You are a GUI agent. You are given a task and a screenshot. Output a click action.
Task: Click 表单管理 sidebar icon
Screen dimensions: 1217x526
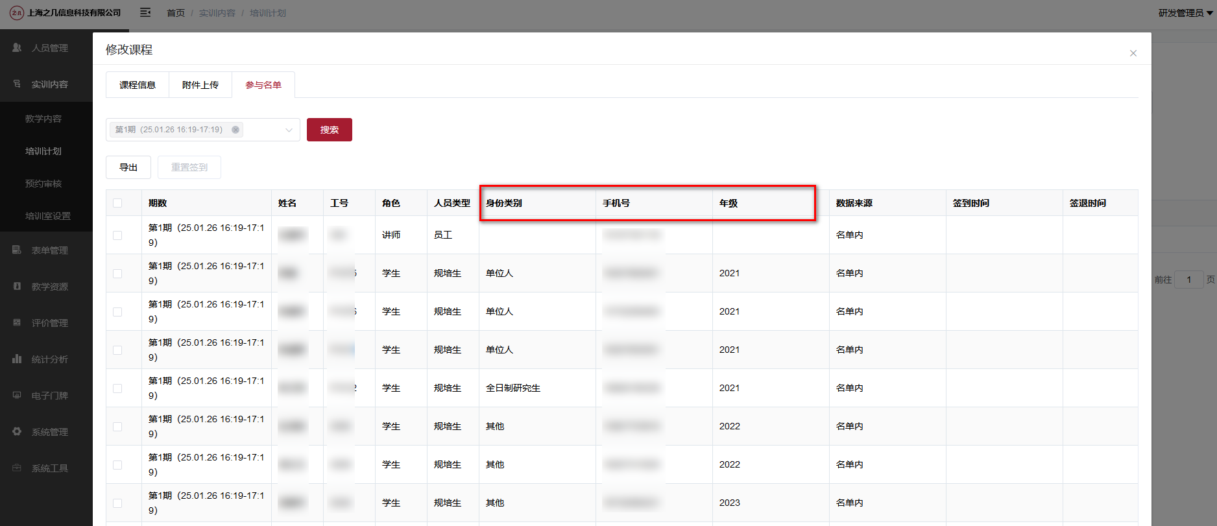pyautogui.click(x=17, y=250)
